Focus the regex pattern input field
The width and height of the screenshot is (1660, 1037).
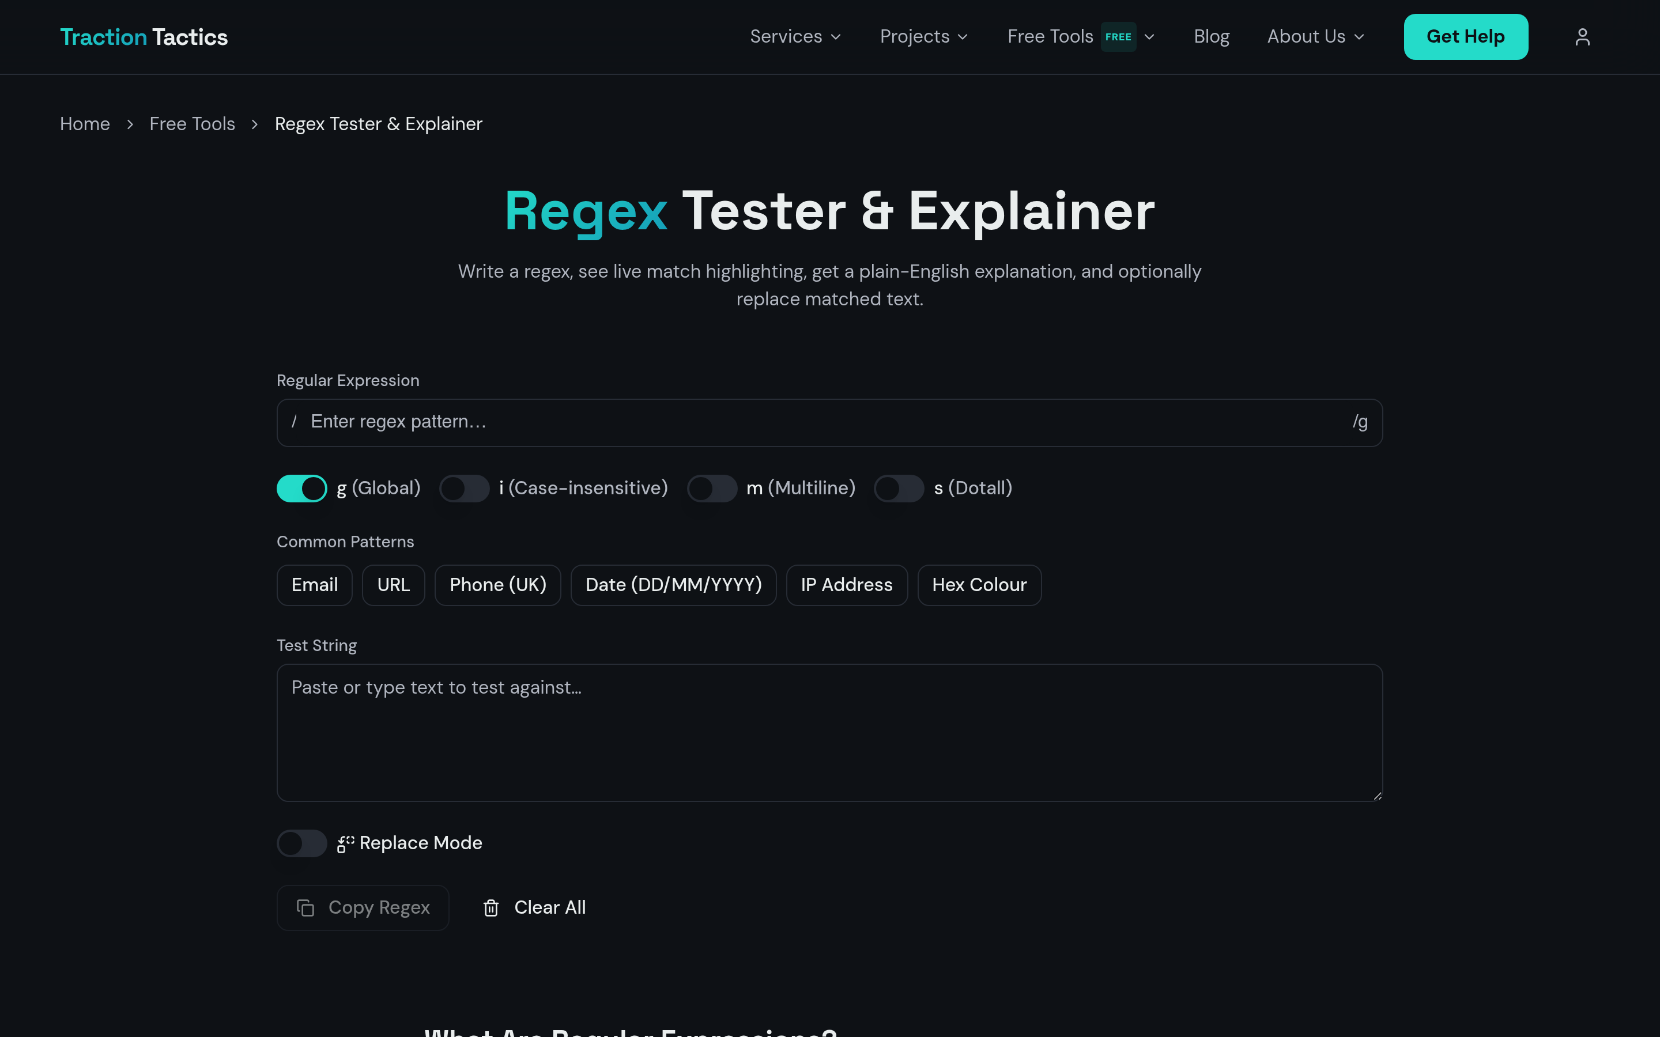click(829, 422)
